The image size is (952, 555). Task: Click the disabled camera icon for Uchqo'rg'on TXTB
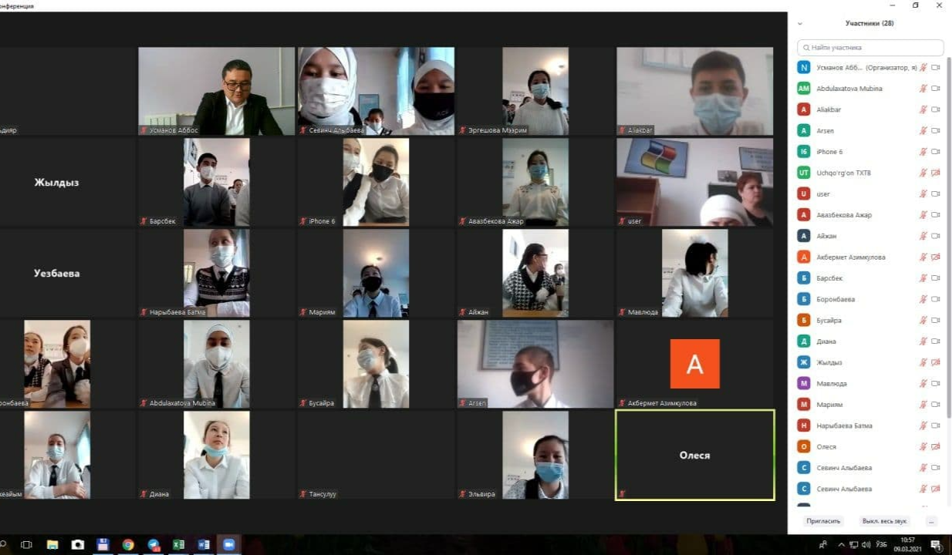pos(936,173)
